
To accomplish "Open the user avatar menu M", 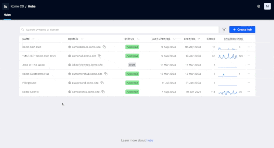I will [x=267, y=6].
